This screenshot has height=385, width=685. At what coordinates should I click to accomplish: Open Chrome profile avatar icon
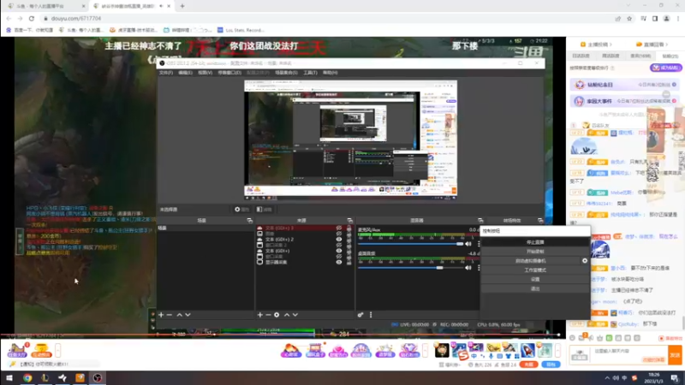pos(667,19)
